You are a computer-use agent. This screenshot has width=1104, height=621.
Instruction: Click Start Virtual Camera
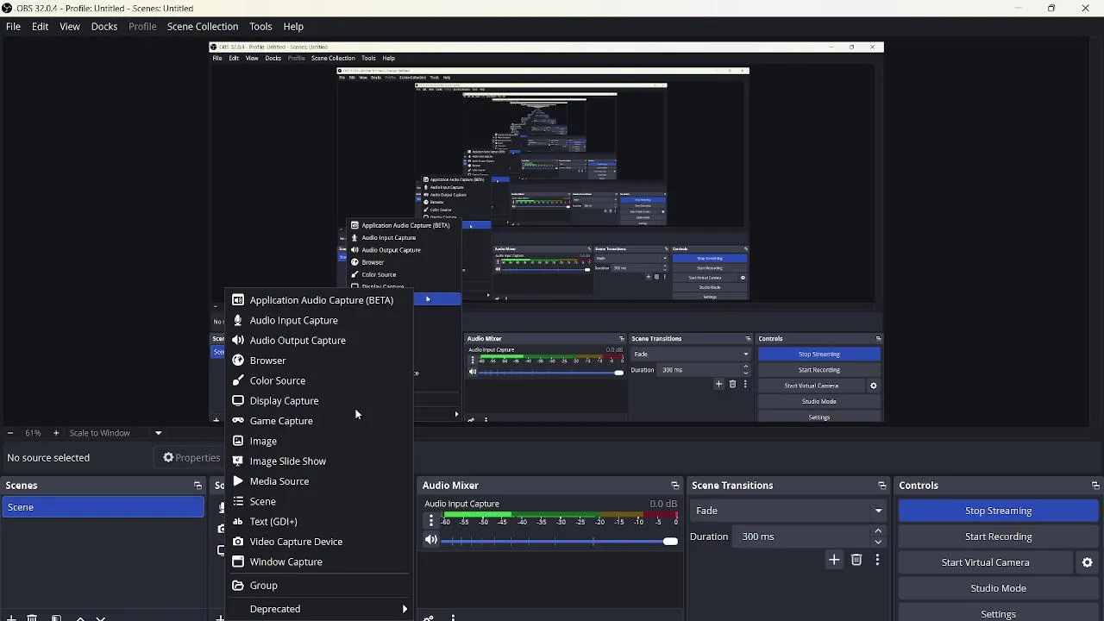[x=985, y=562]
